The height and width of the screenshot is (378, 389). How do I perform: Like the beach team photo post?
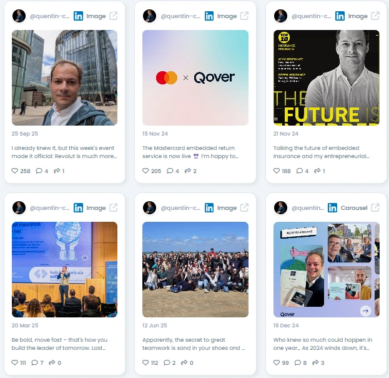[145, 362]
